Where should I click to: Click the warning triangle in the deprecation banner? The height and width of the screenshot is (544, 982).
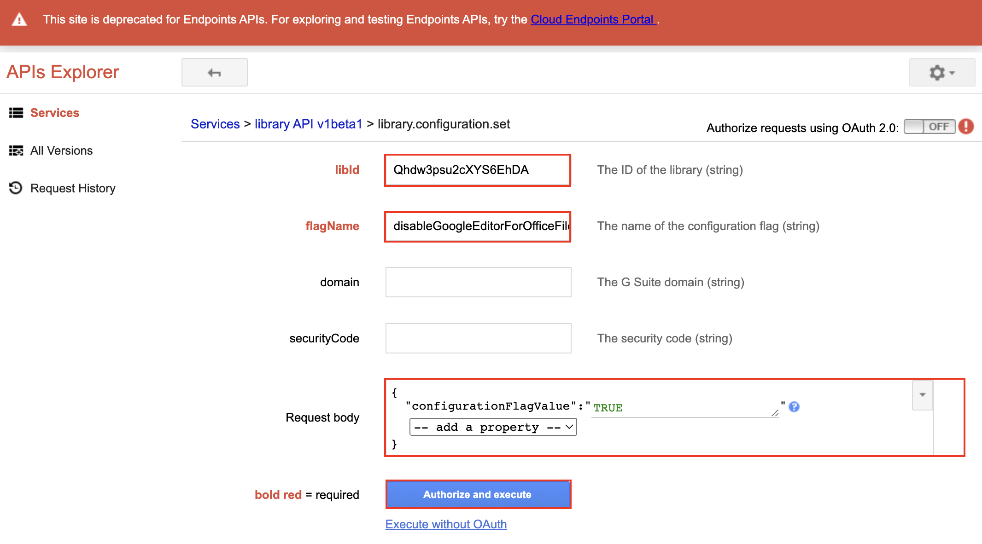pos(18,19)
